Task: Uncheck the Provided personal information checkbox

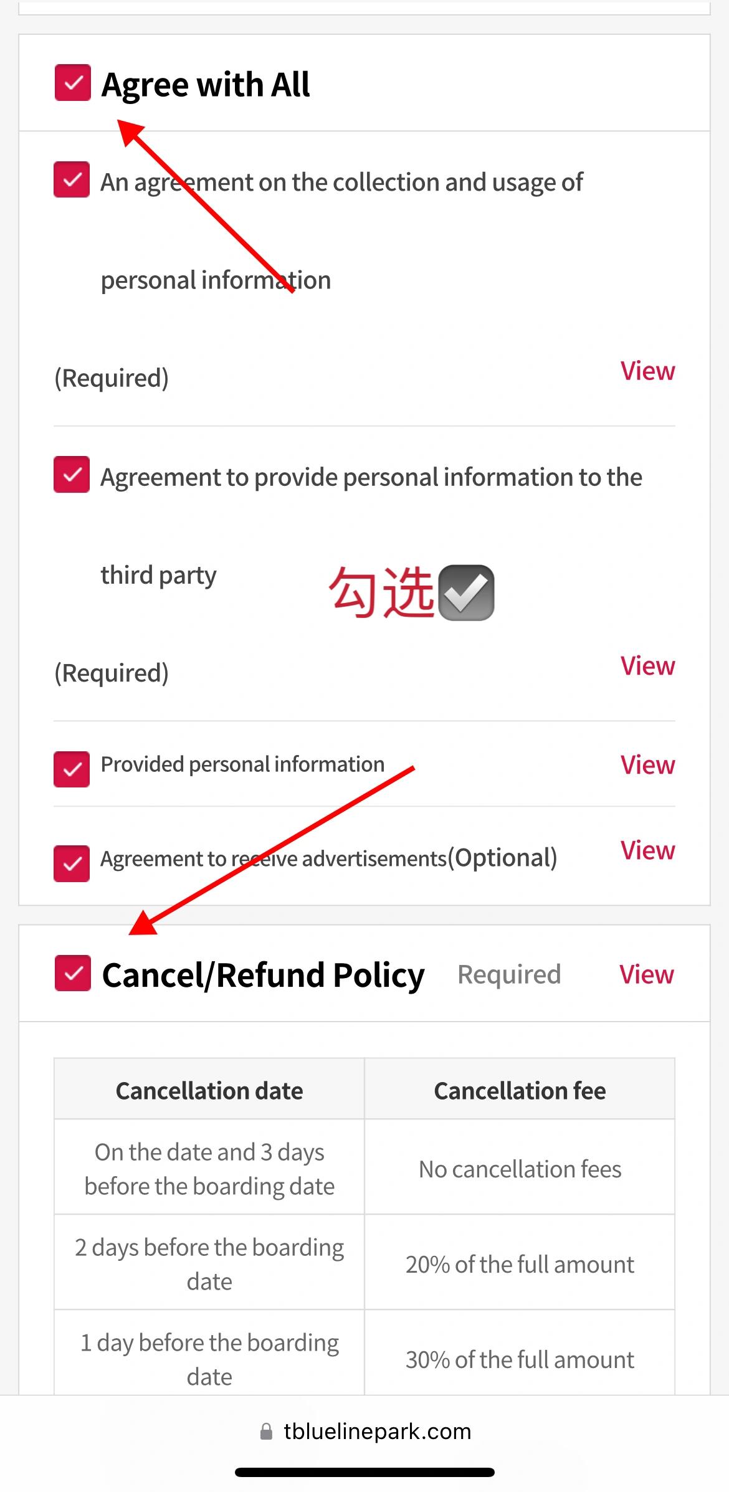Action: click(72, 769)
